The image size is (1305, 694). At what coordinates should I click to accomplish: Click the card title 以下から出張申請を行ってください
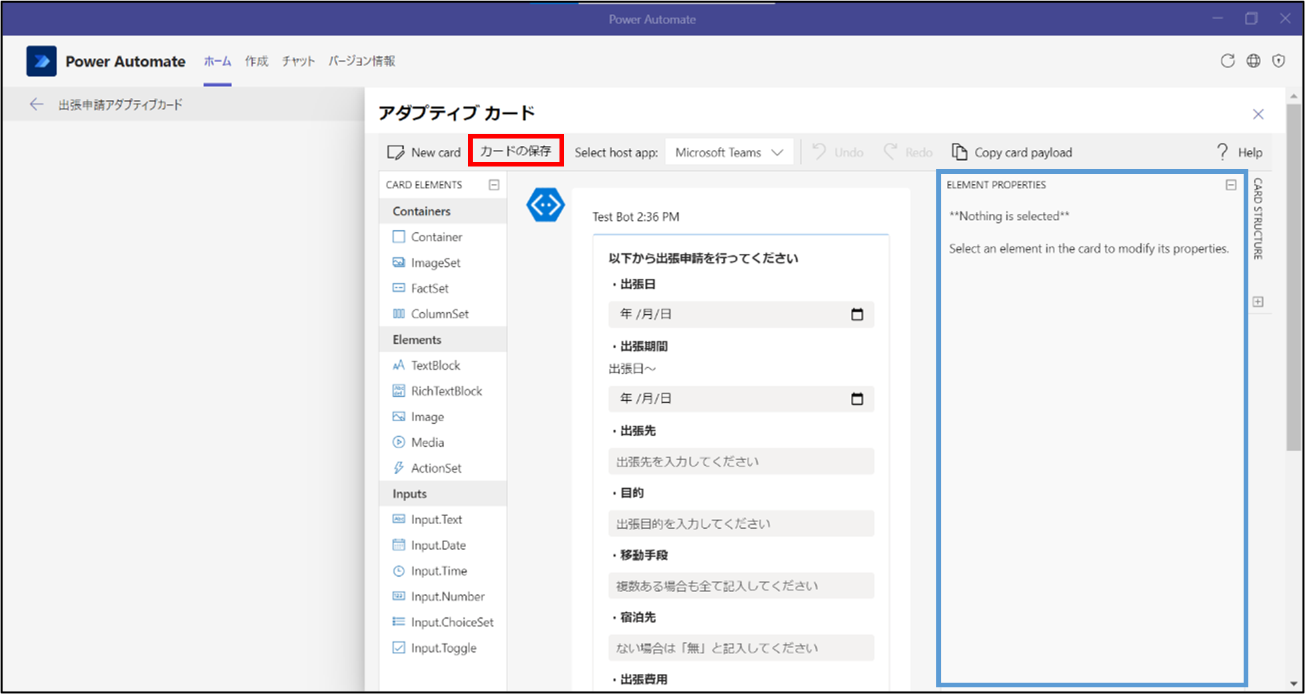click(704, 258)
